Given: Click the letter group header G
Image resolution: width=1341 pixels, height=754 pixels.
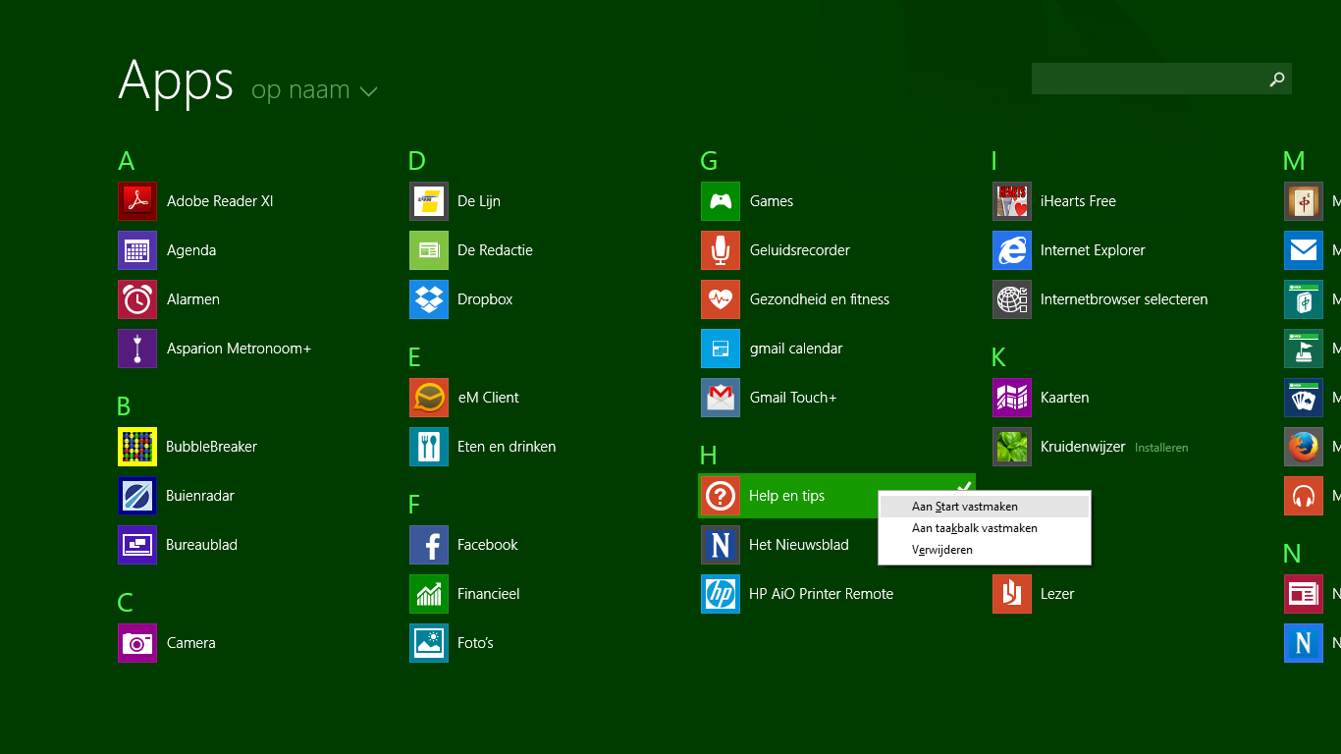Looking at the screenshot, I should pos(709,161).
